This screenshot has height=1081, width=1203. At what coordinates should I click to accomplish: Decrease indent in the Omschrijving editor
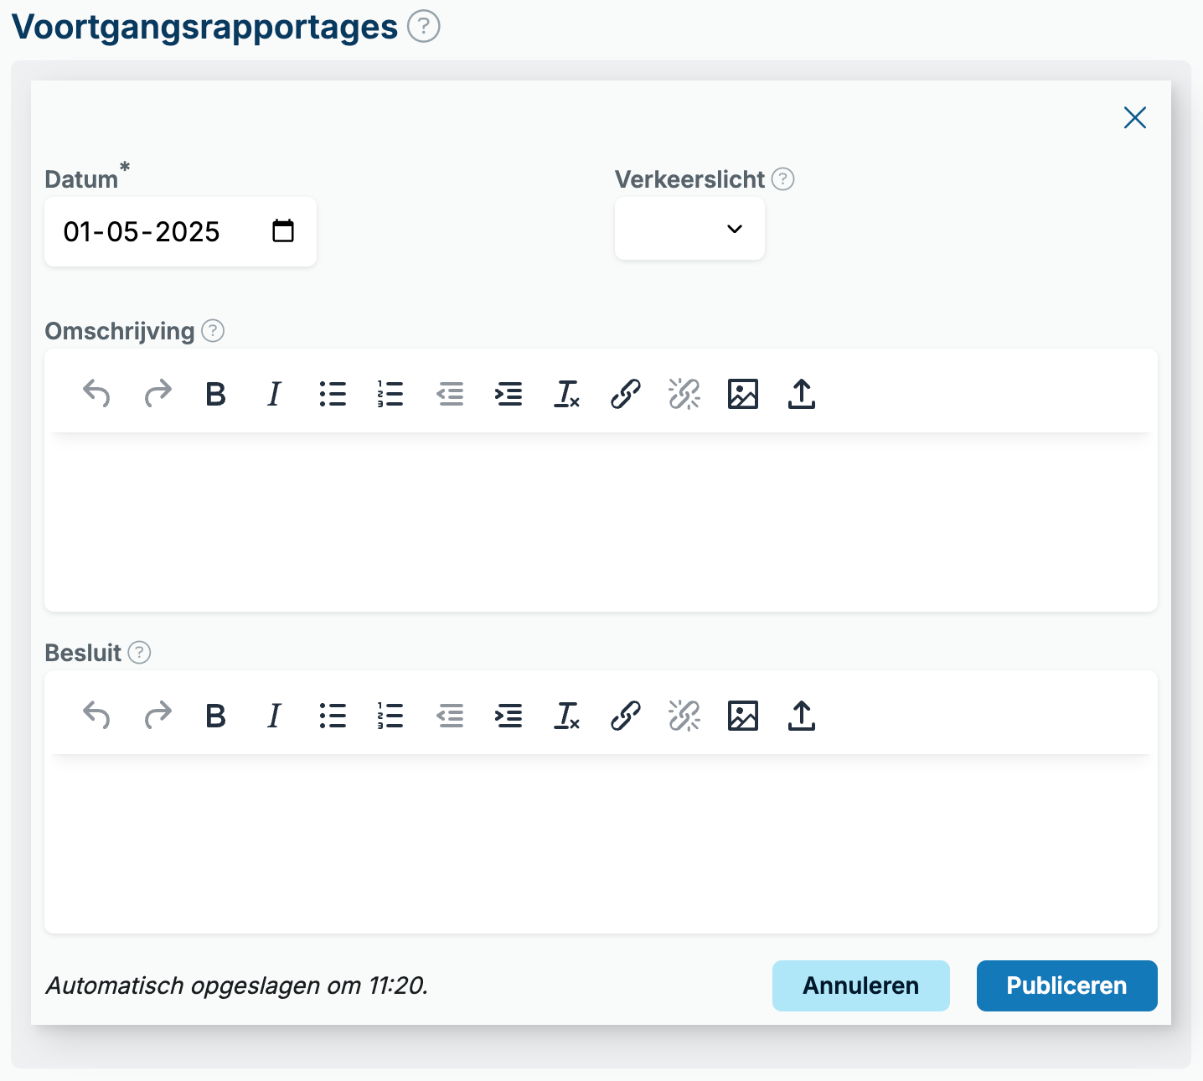pos(450,393)
